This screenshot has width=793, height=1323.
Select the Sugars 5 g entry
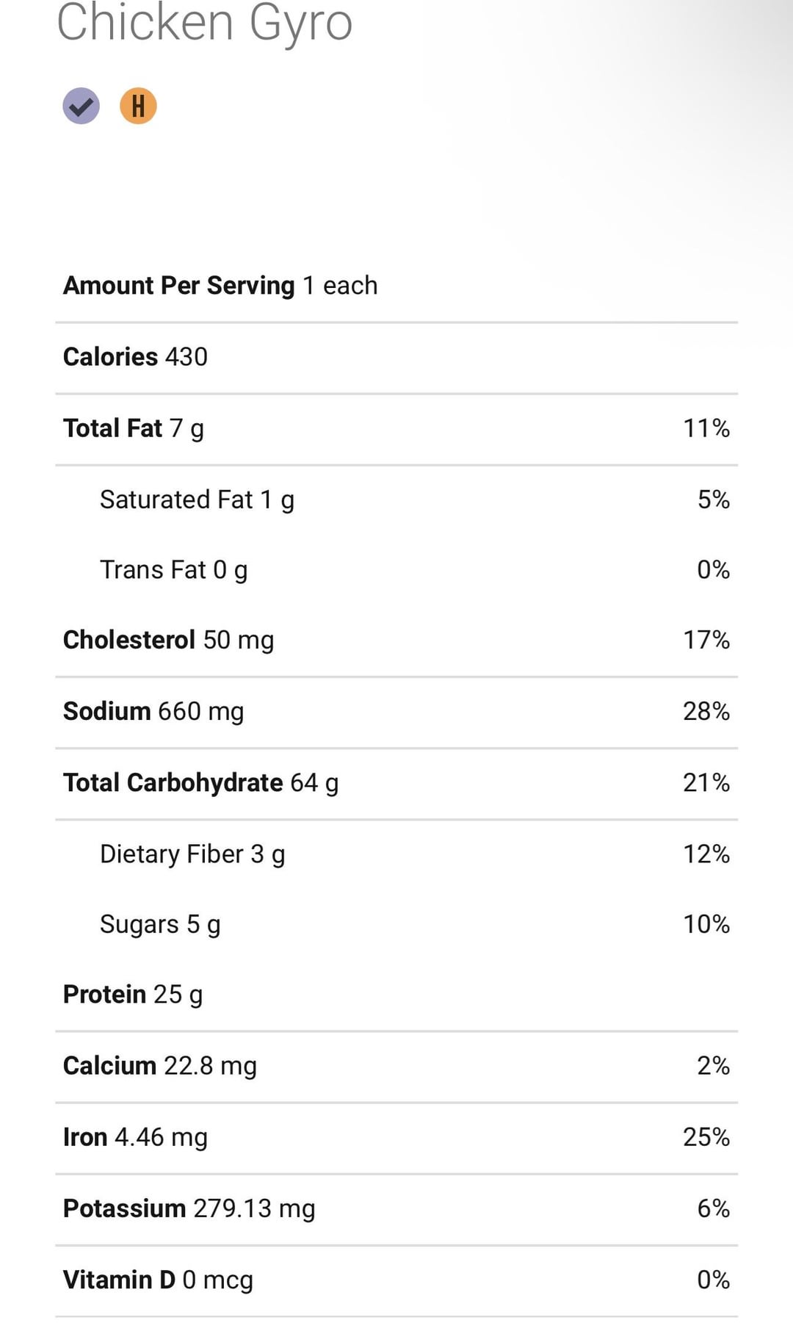[160, 924]
